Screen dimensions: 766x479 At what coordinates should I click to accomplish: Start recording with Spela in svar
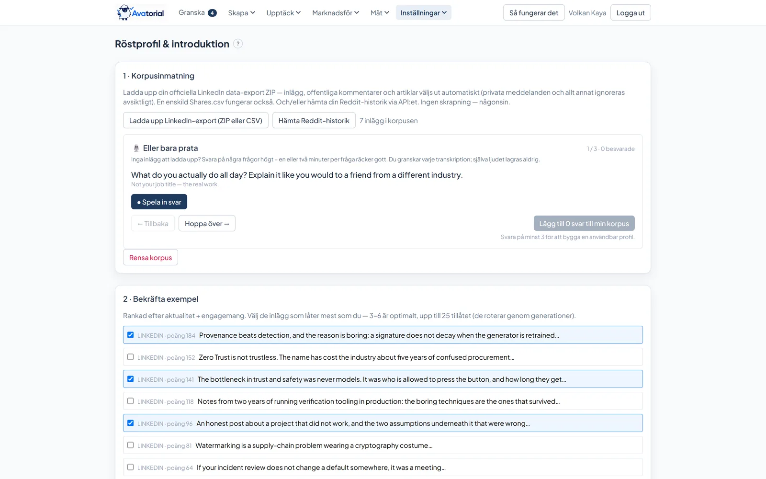point(159,202)
